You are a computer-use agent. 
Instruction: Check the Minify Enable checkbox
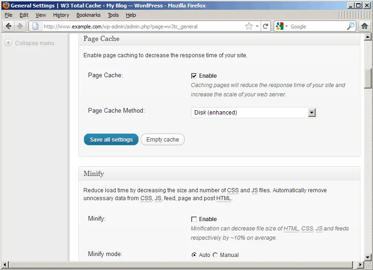[194, 219]
